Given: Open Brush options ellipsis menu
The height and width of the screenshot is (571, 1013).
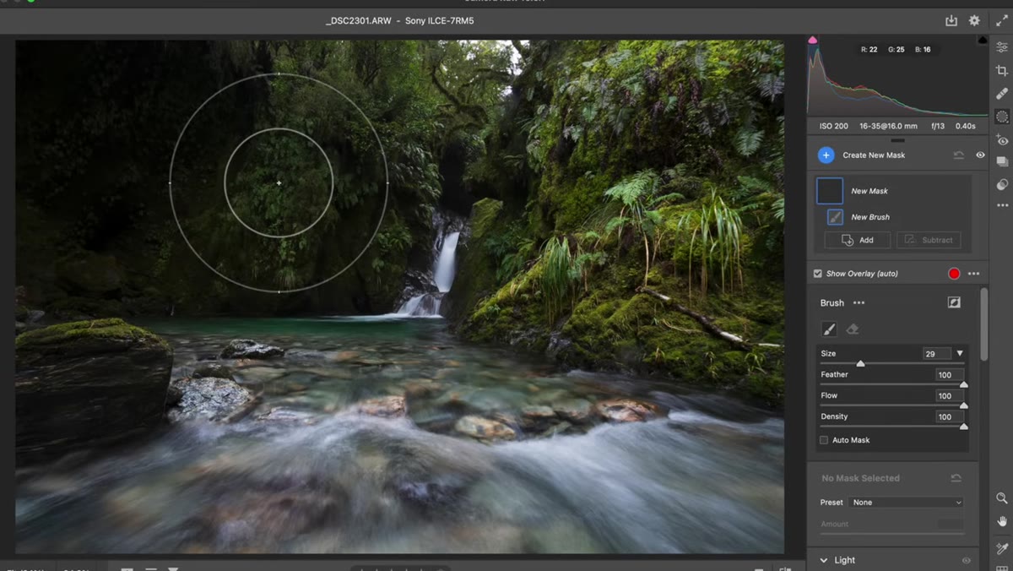Looking at the screenshot, I should coord(859,302).
